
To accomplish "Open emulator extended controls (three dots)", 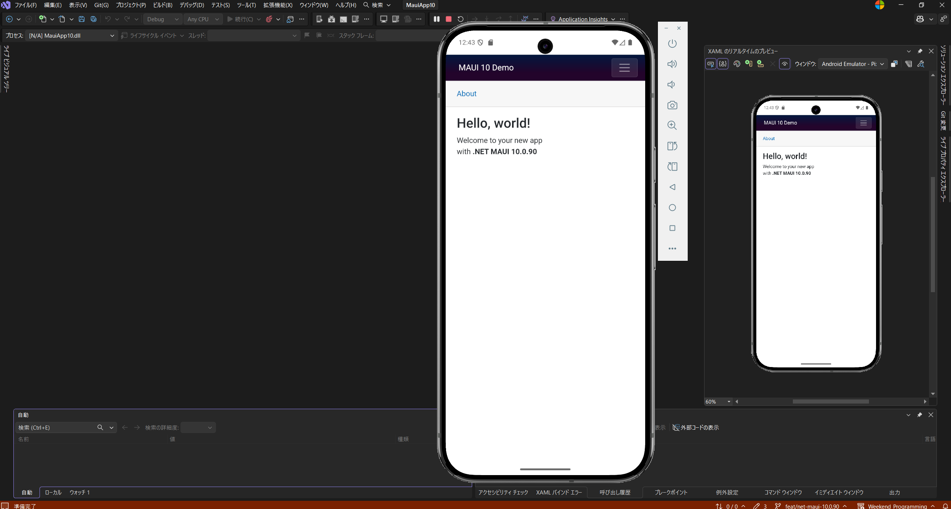I will click(672, 249).
